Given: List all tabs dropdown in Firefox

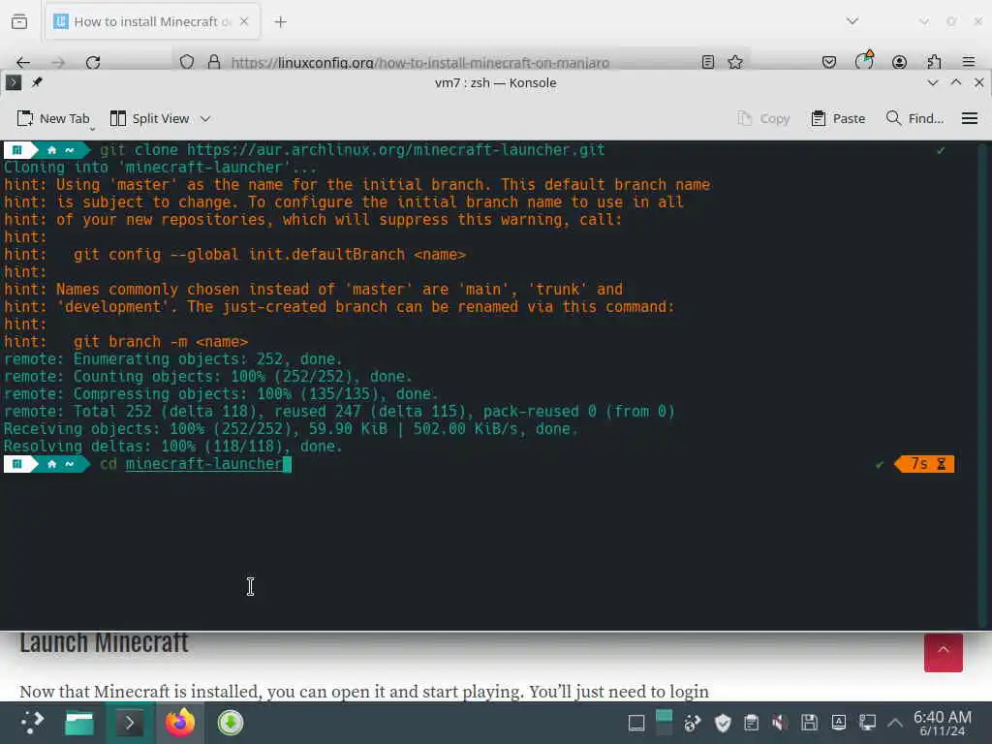Looking at the screenshot, I should point(852,21).
